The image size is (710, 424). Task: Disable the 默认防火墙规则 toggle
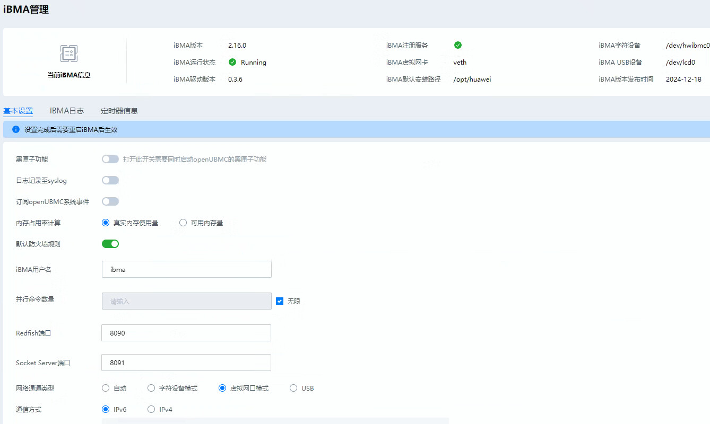coord(110,244)
